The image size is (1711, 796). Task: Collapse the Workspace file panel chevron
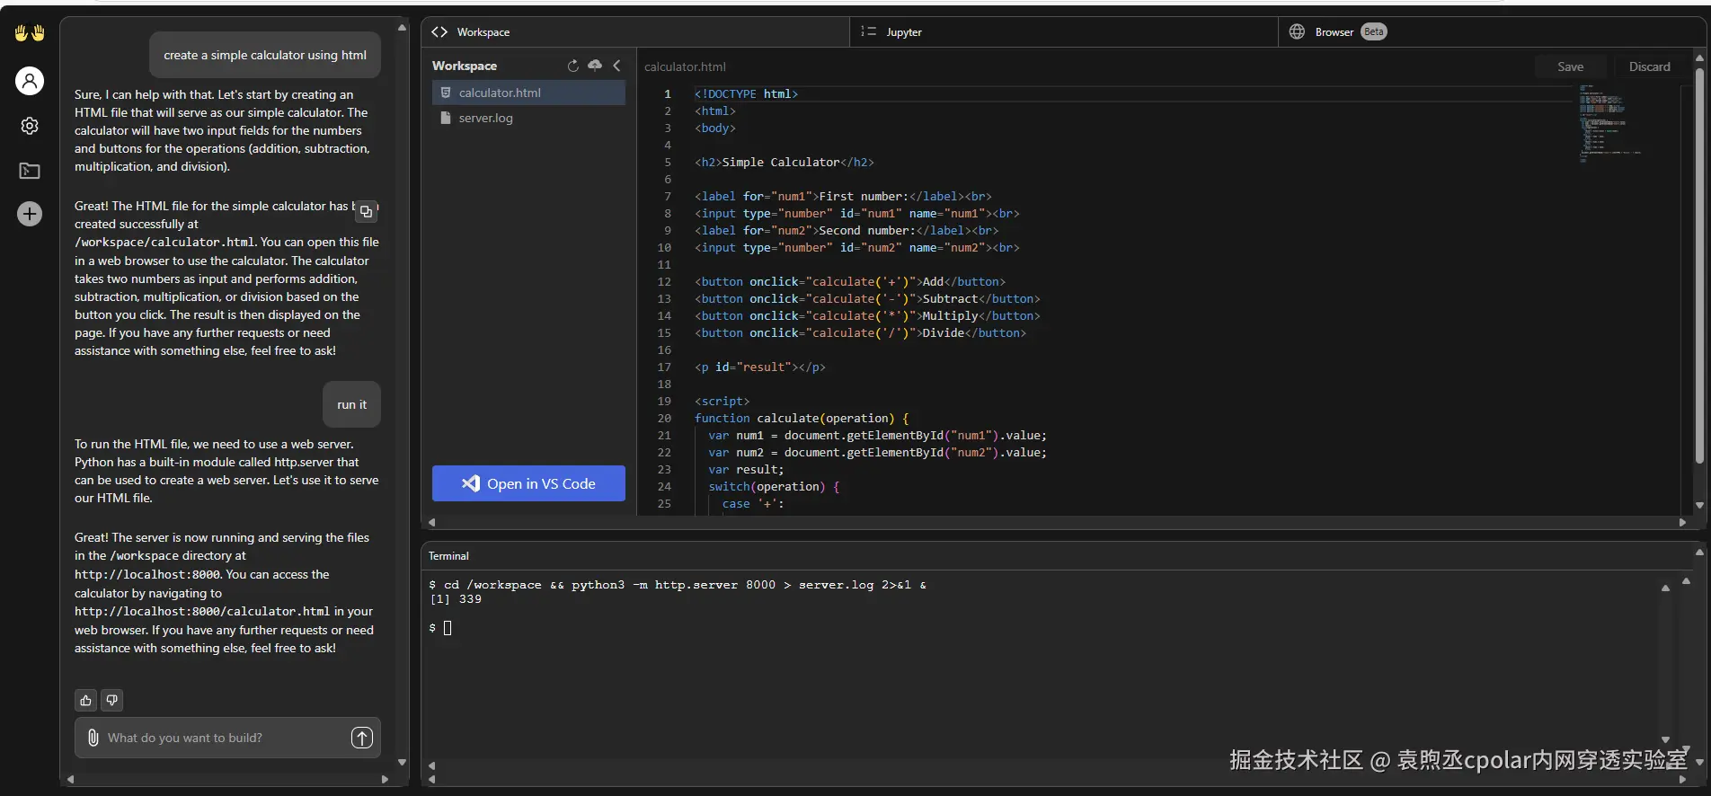point(617,66)
